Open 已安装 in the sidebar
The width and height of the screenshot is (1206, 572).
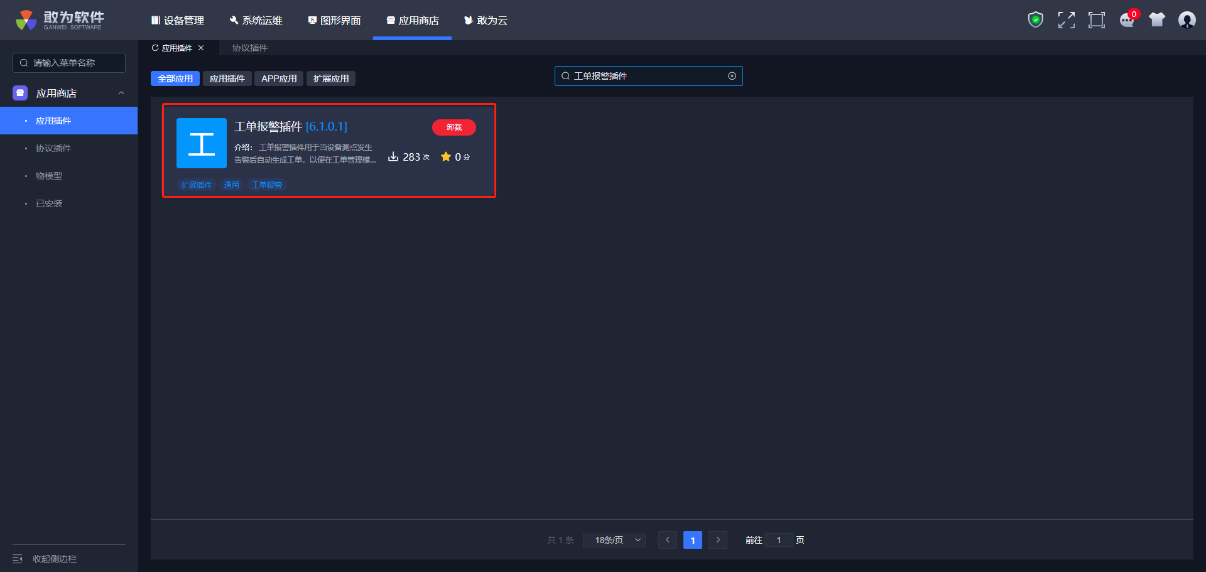(69, 203)
